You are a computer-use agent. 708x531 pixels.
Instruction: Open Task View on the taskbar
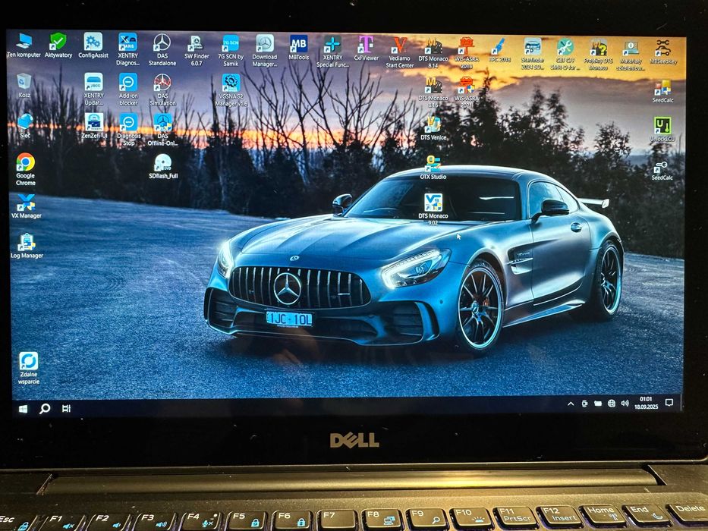coord(66,409)
